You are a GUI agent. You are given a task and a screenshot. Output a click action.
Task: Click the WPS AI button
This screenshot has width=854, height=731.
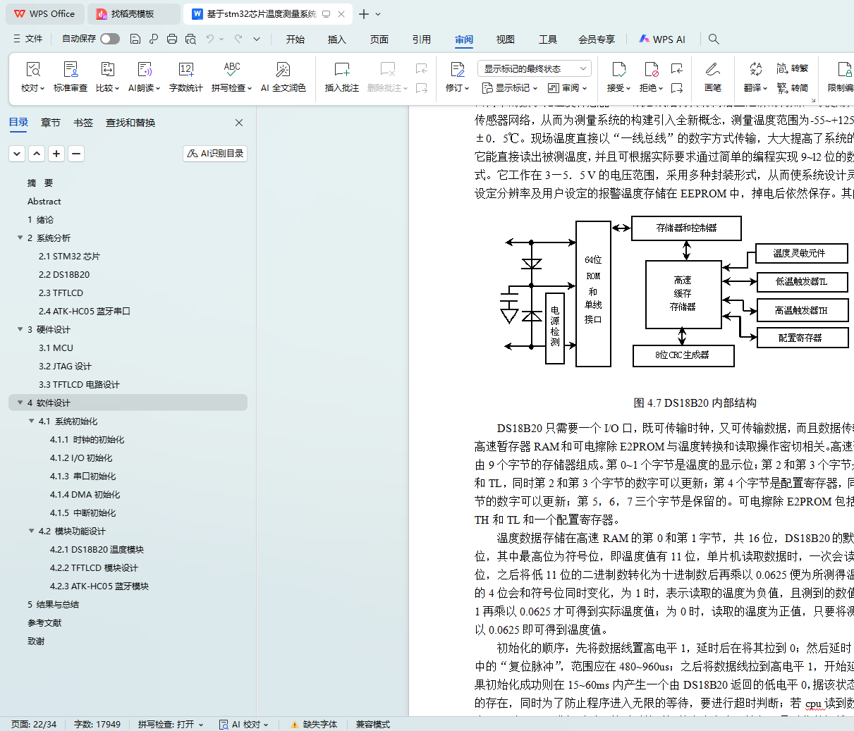(661, 39)
